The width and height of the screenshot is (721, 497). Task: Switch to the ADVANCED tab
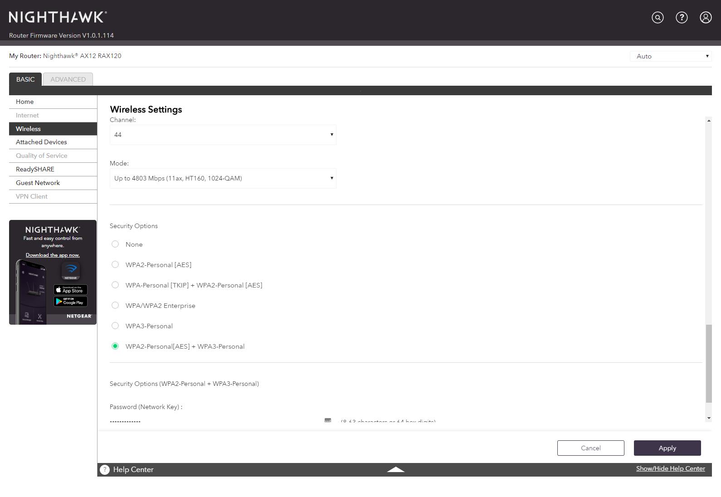68,79
